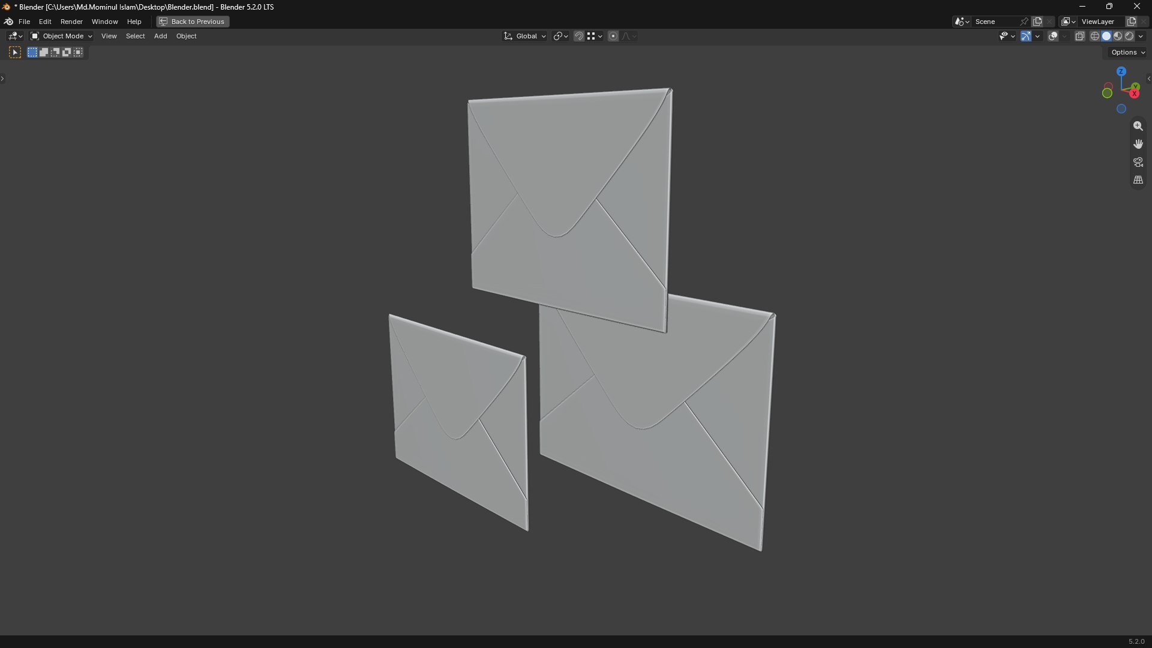Open the Add menu
This screenshot has height=648, width=1152.
point(160,36)
